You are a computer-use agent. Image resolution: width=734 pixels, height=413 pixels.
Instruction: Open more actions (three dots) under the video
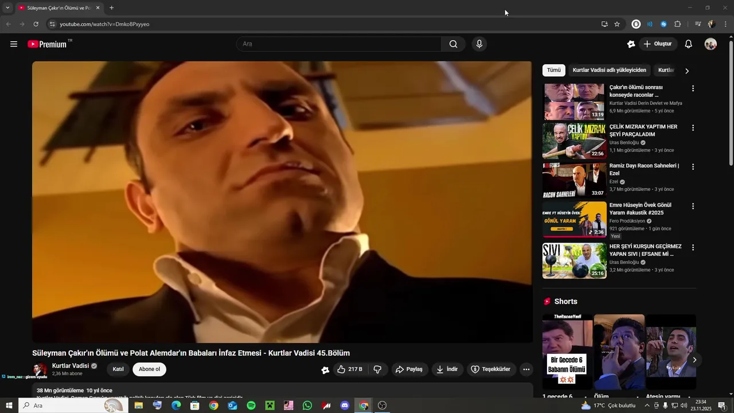[x=526, y=369]
